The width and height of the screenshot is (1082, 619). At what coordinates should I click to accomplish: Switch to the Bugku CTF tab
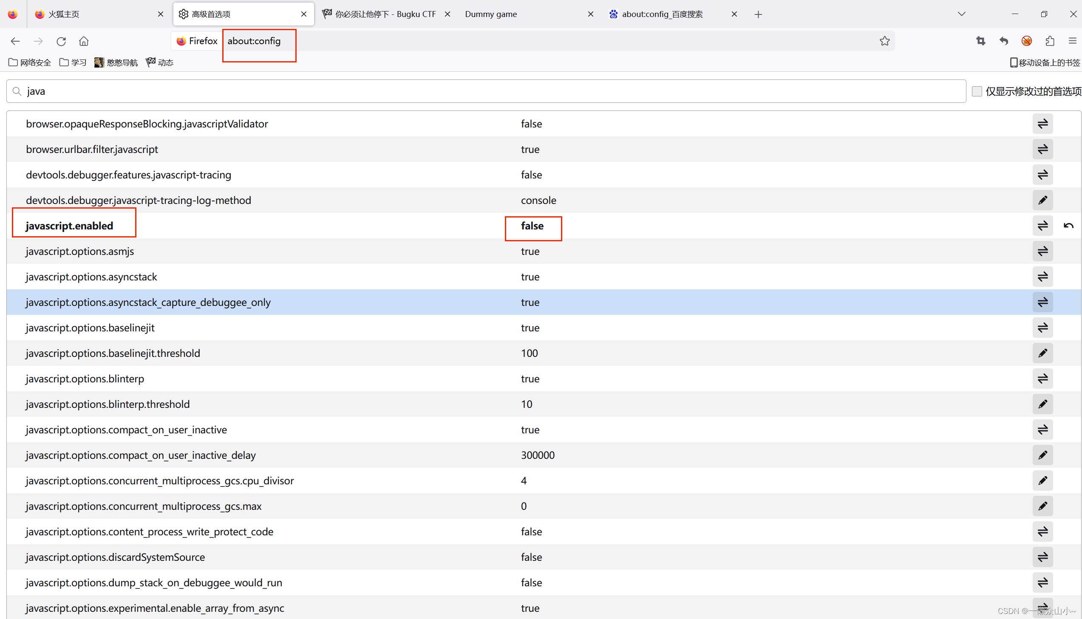(380, 14)
